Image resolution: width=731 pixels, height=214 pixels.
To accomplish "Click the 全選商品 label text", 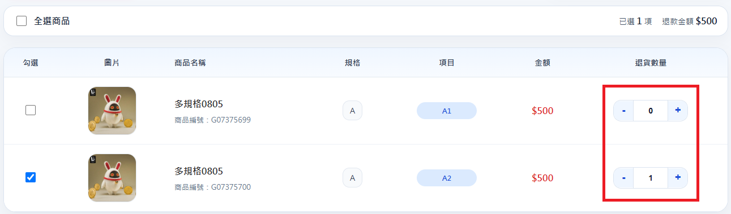I will click(x=52, y=21).
